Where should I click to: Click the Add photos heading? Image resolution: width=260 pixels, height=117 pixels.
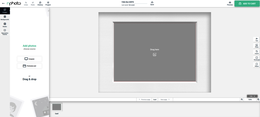30,46
